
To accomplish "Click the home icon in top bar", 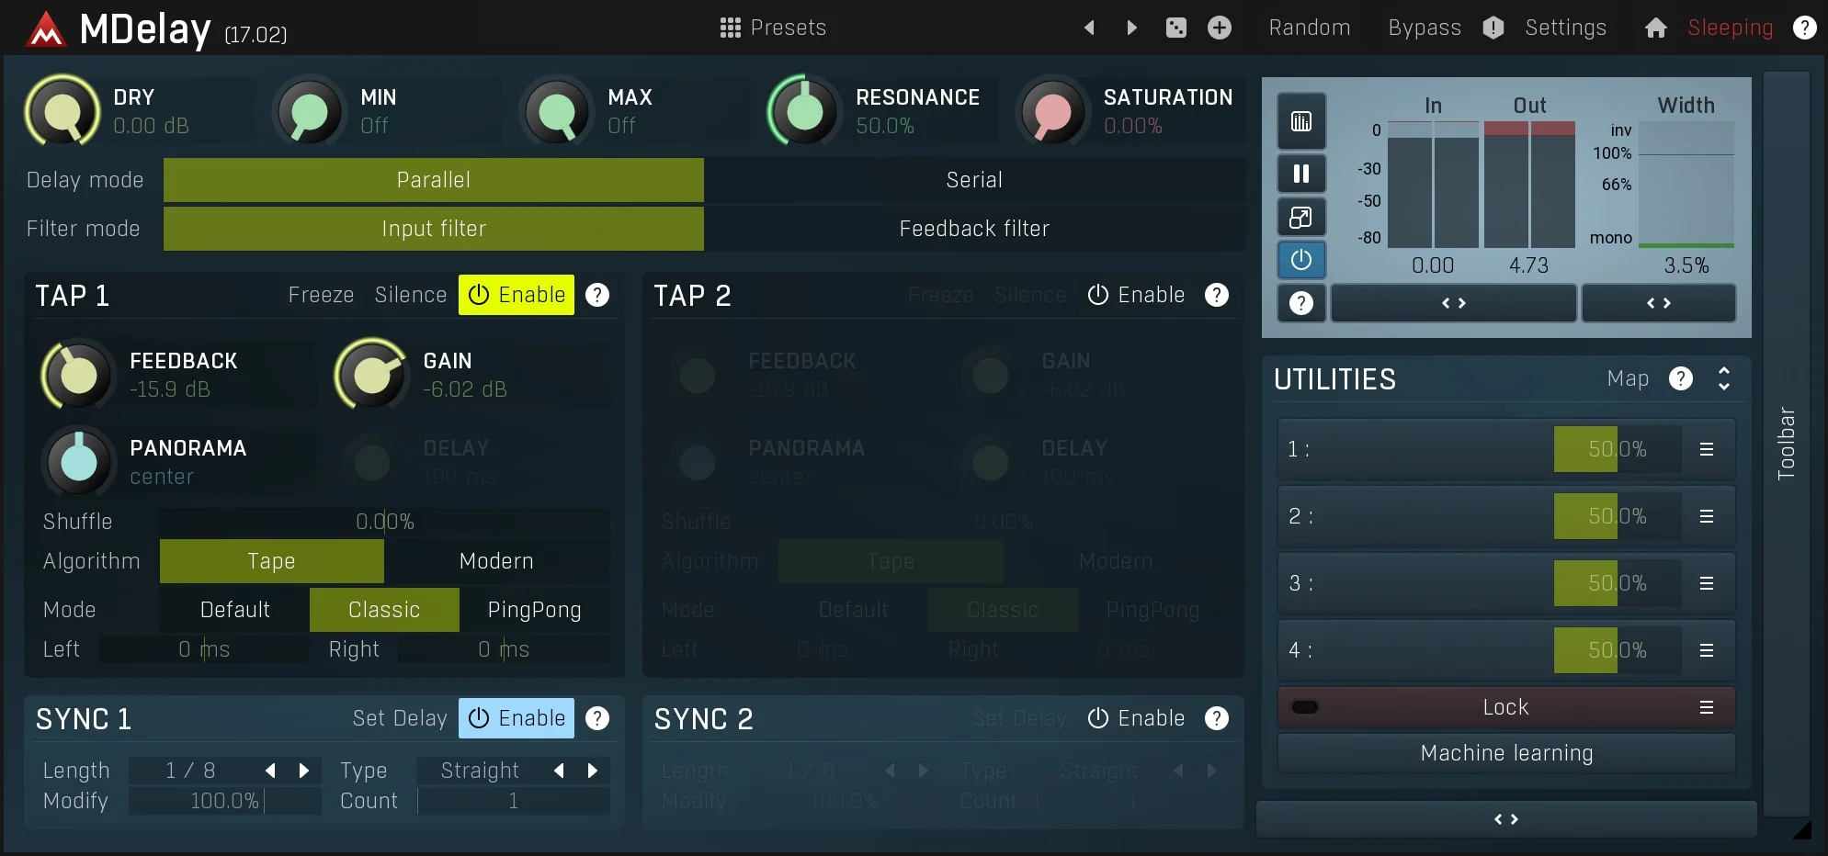I will tap(1655, 28).
